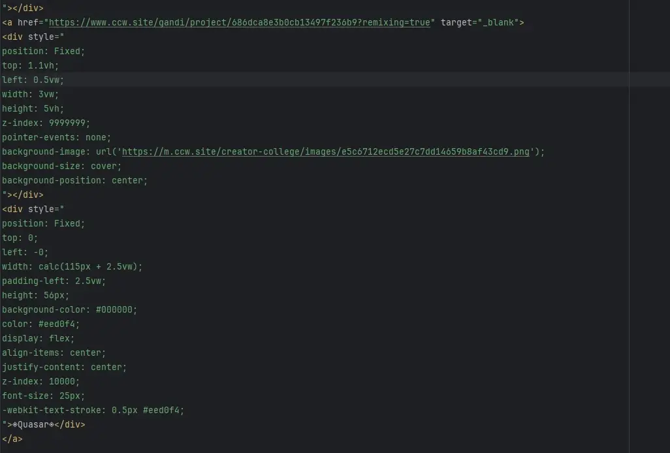Viewport: 670px width, 453px height.
Task: Click the 'background-position: center;' line
Action: [75, 181]
